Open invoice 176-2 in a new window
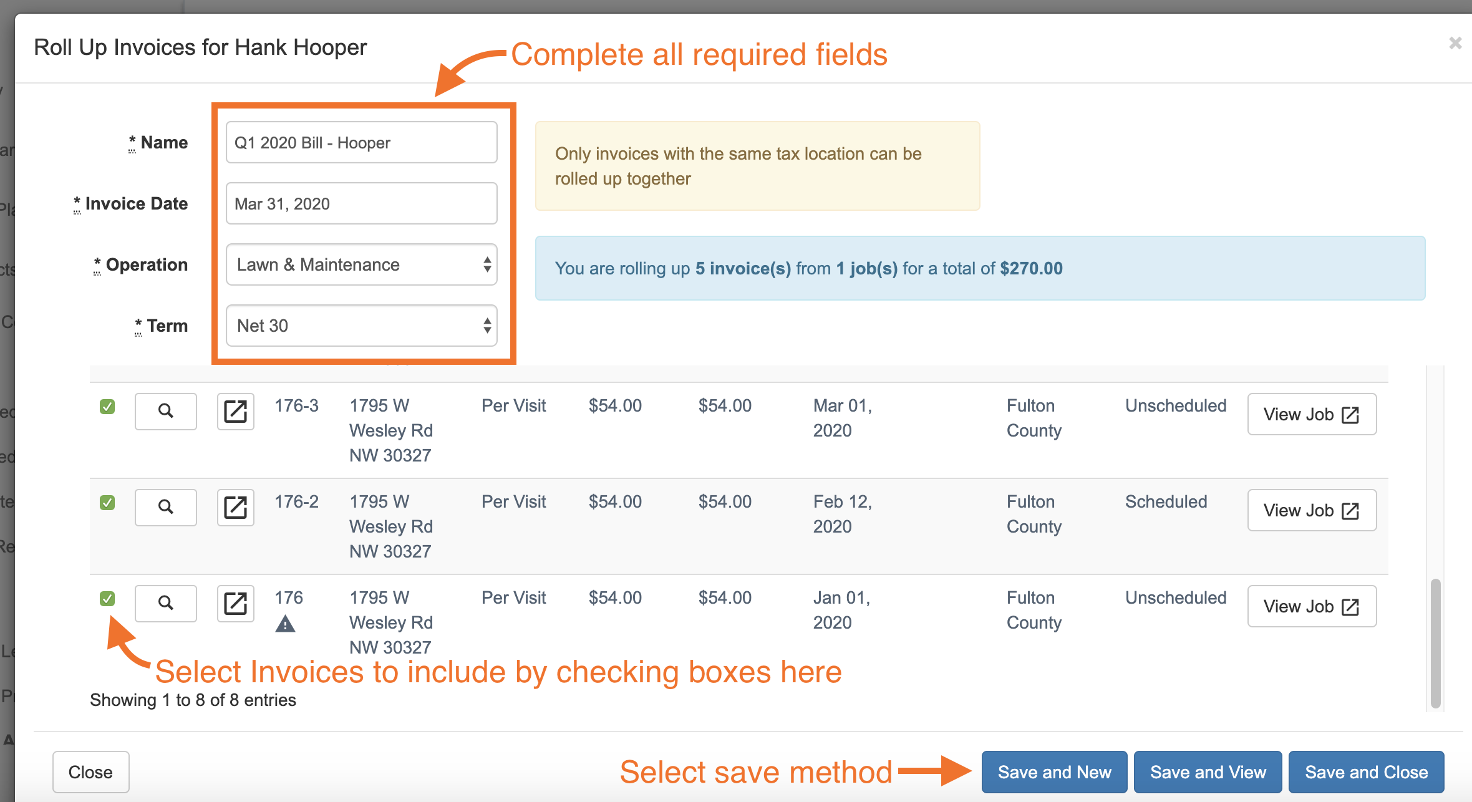1472x802 pixels. [235, 507]
